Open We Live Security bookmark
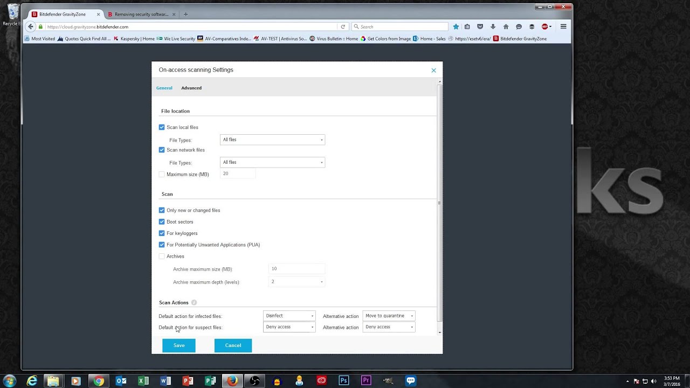690x388 pixels. (x=176, y=39)
